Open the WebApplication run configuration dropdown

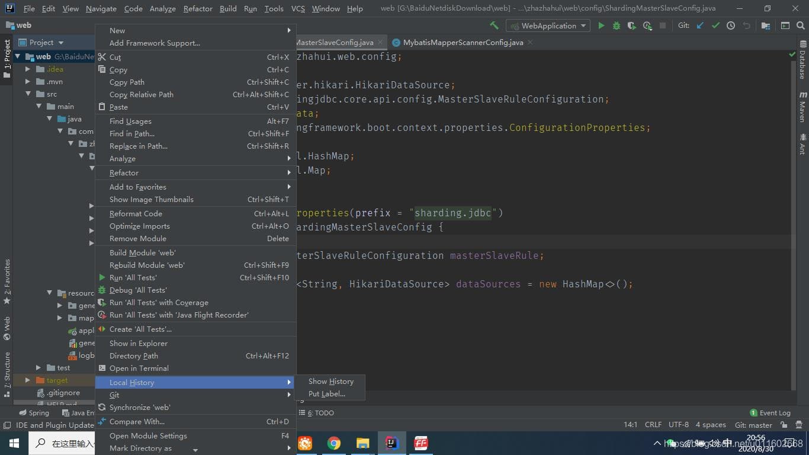548,25
